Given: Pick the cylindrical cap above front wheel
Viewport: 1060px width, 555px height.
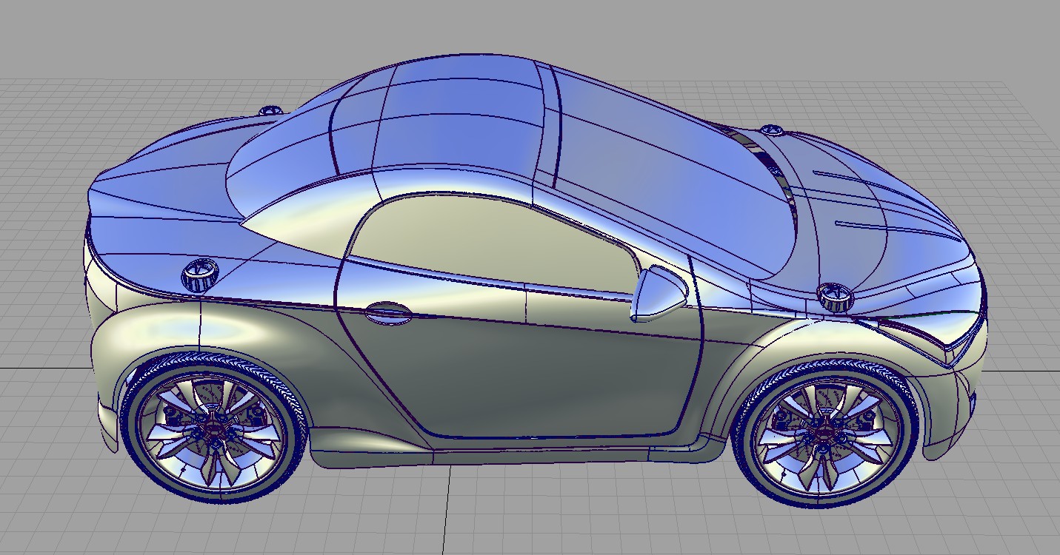Looking at the screenshot, I should [x=836, y=296].
